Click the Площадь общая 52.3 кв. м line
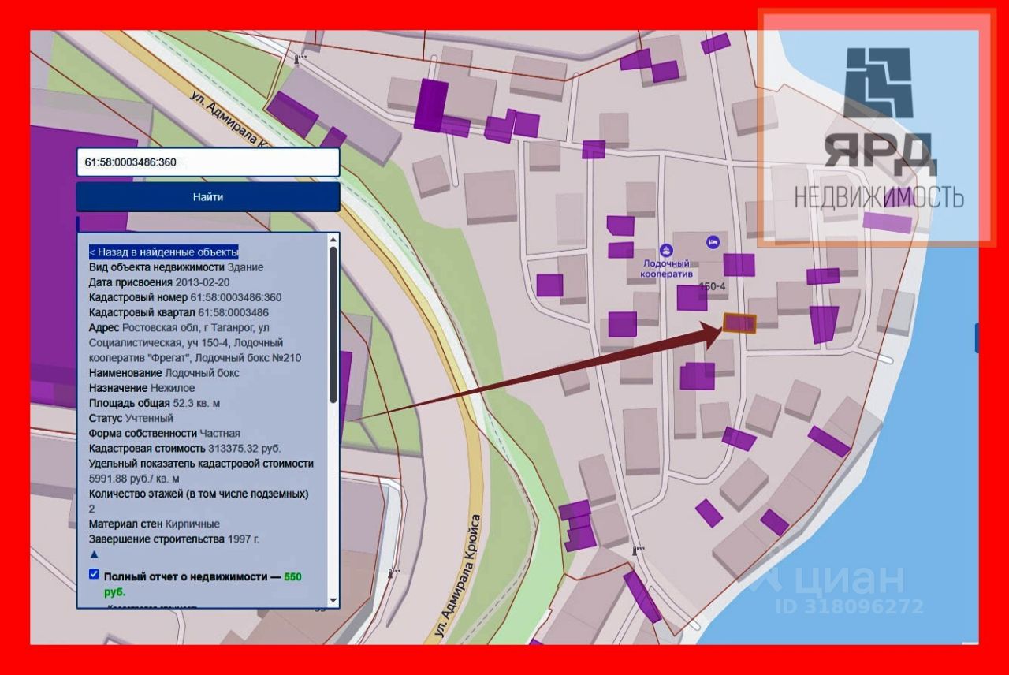The height and width of the screenshot is (675, 1009). [x=155, y=403]
